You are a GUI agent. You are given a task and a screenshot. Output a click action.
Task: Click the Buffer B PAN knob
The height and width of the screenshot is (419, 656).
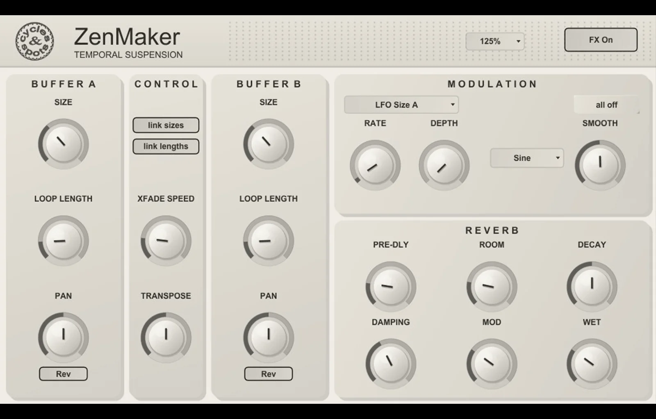(269, 337)
